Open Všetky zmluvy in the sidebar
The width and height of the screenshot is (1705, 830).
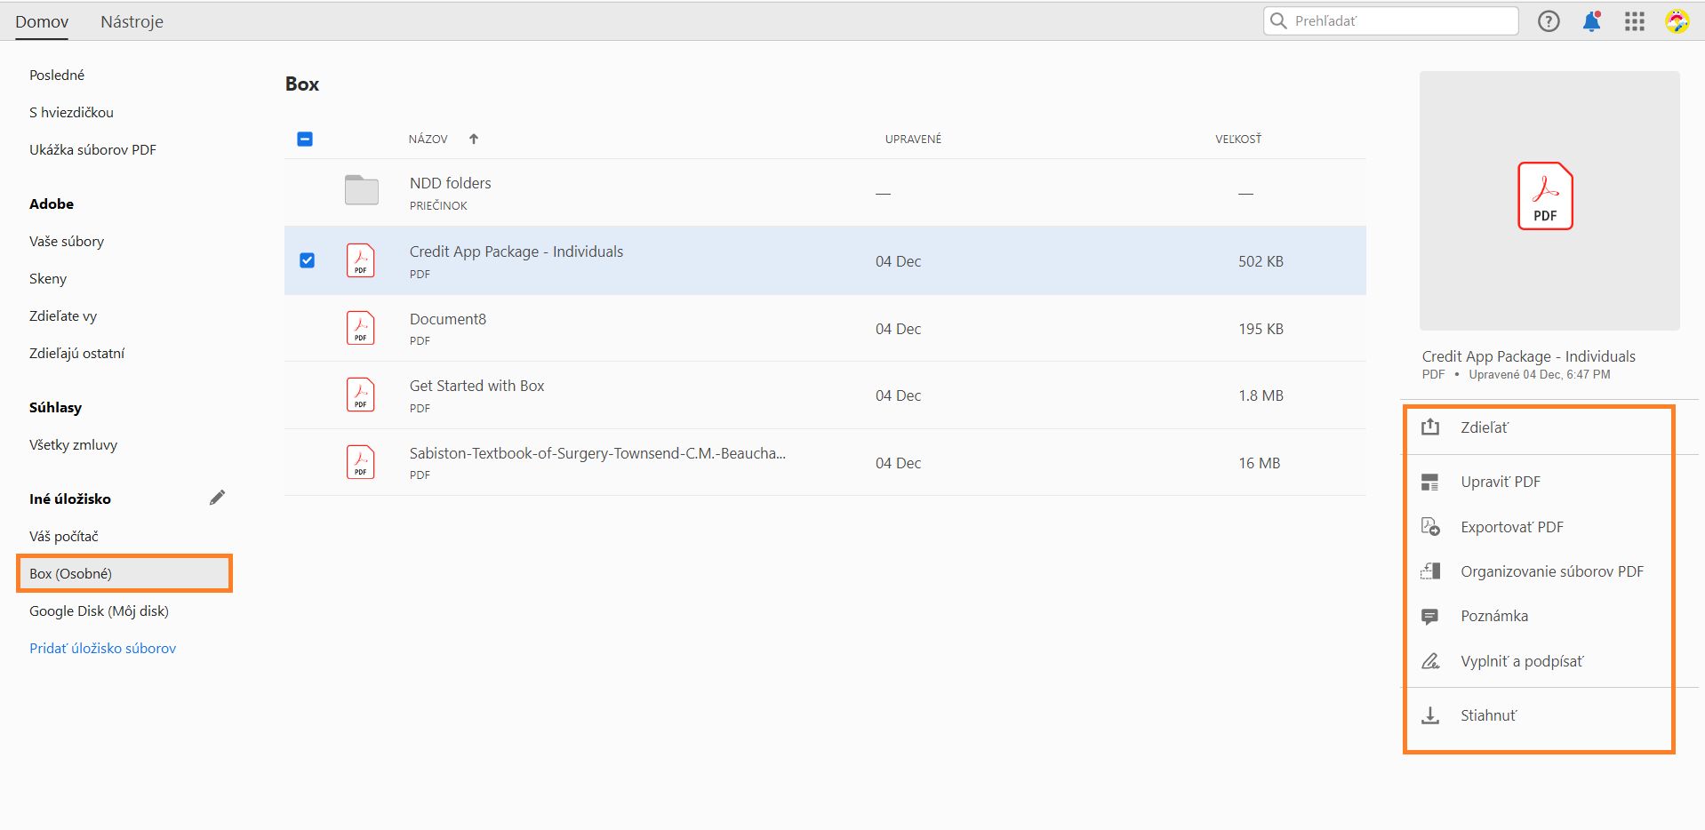[x=73, y=444]
